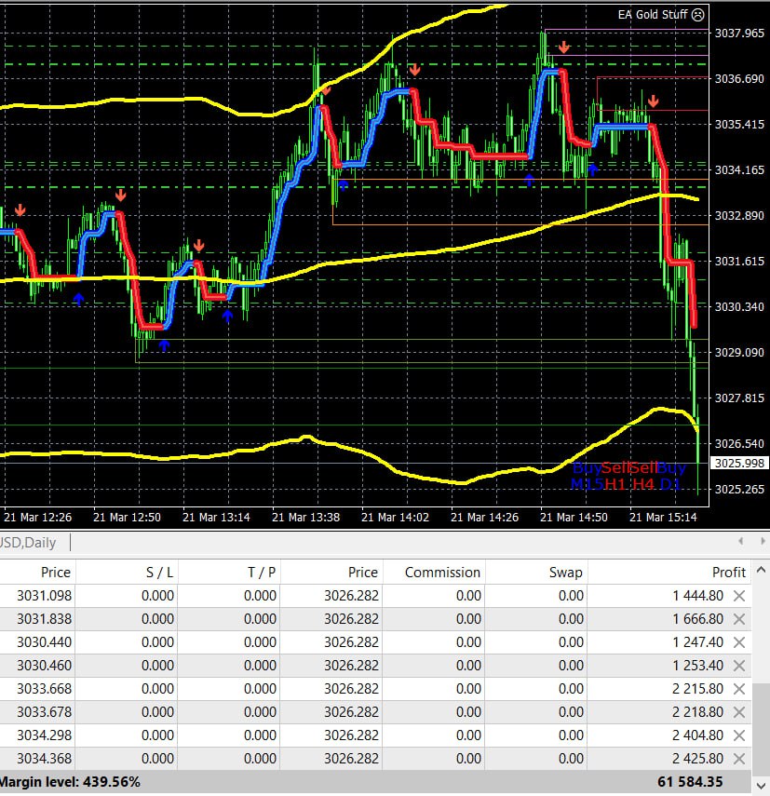Sort by the Swap column header
770x796 pixels.
565,573
